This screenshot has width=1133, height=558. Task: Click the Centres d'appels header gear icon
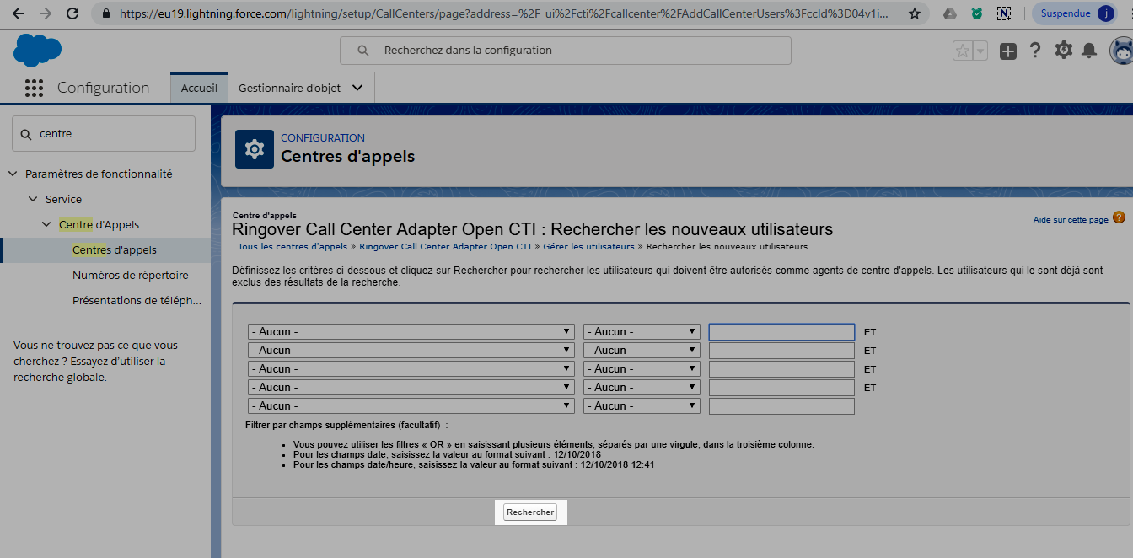tap(254, 149)
